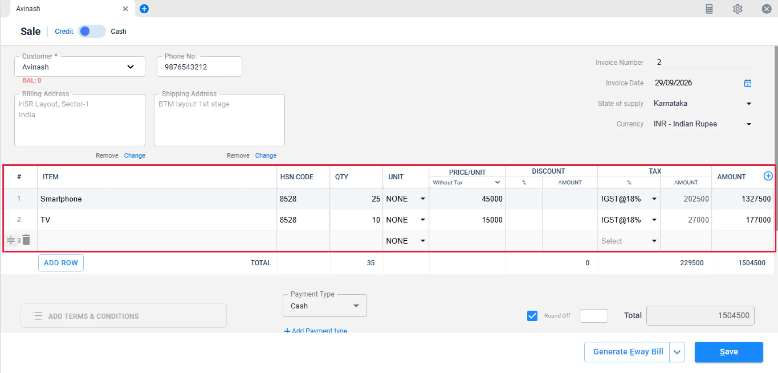The height and width of the screenshot is (373, 778).
Task: Open unit dropdown for Smartphone row
Action: [423, 199]
